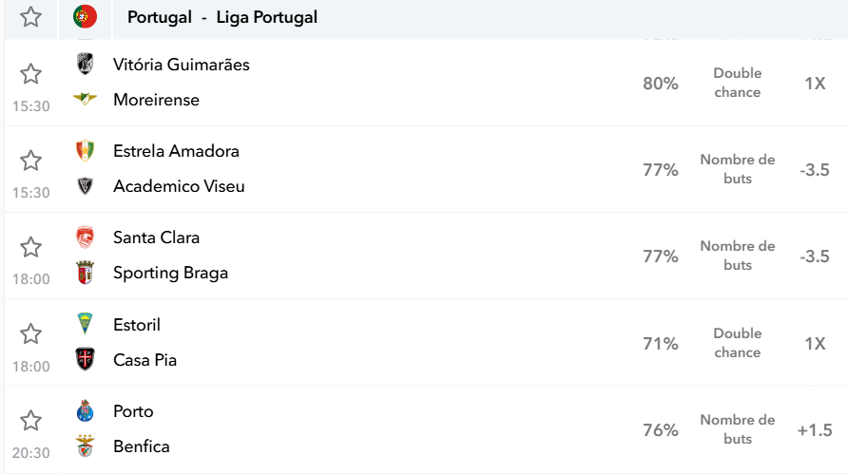Click the Santa Clara club crest
The image size is (848, 474).
click(x=85, y=237)
